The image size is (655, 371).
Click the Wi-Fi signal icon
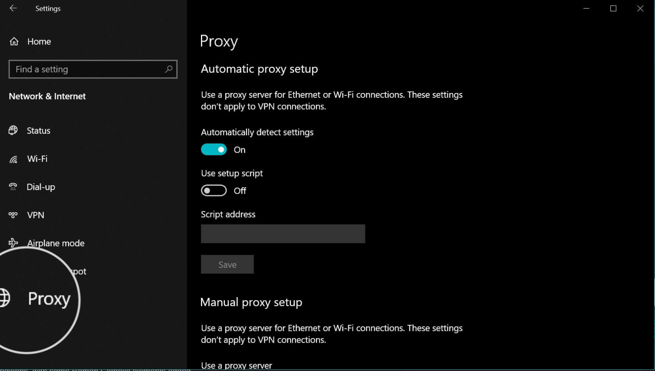click(14, 159)
